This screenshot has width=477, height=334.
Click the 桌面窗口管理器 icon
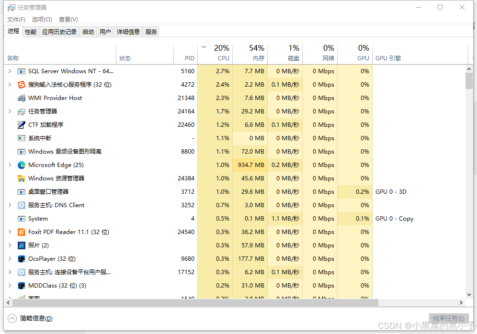pyautogui.click(x=21, y=192)
